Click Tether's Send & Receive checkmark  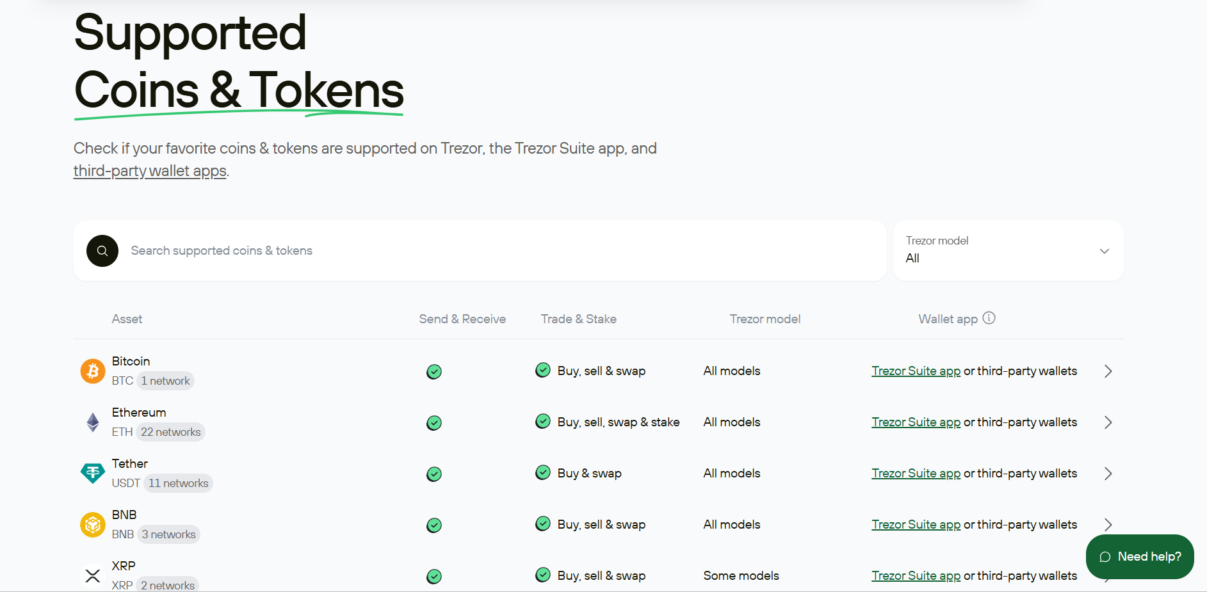(434, 474)
